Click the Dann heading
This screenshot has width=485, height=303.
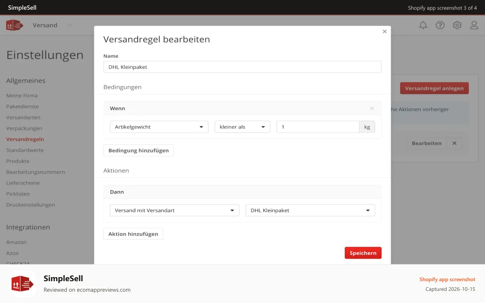(x=117, y=192)
